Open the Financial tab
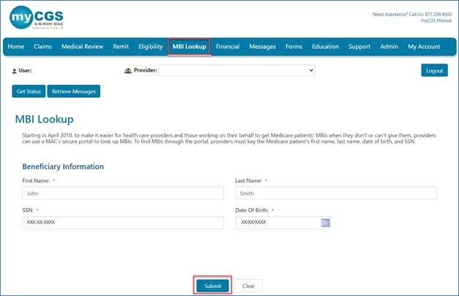 228,47
